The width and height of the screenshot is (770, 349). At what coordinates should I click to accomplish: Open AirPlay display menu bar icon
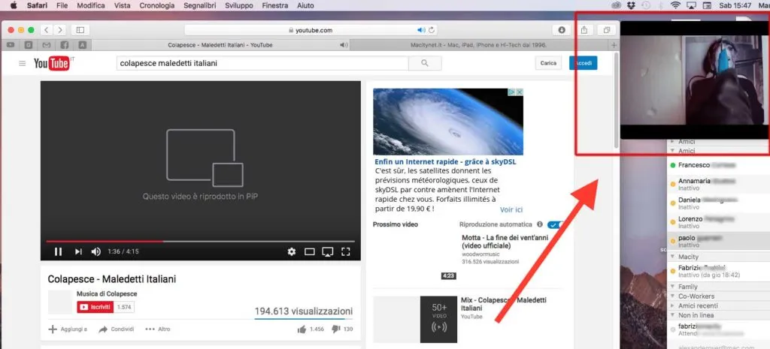click(x=691, y=5)
